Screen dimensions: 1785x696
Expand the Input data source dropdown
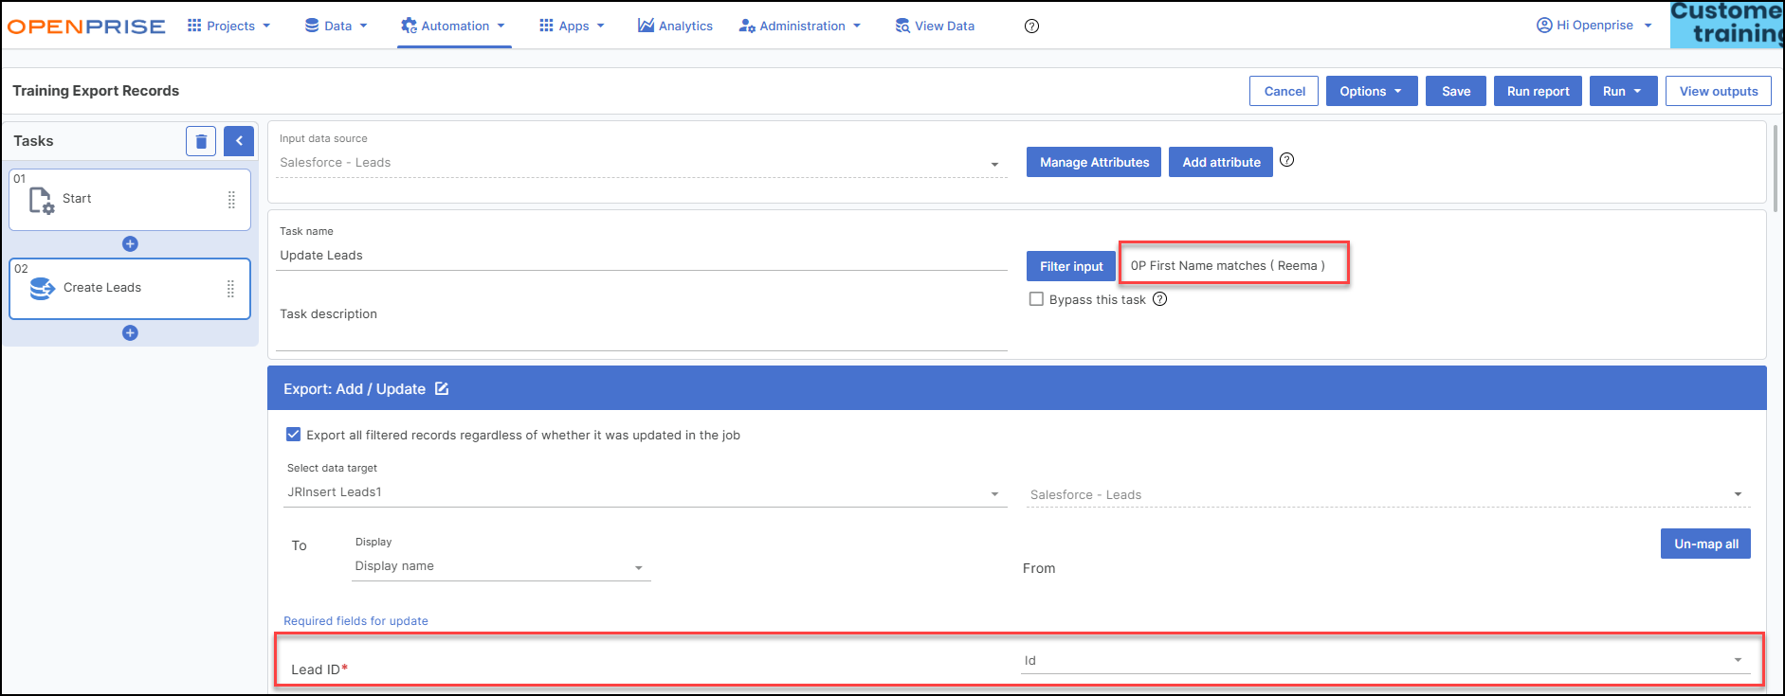pyautogui.click(x=994, y=164)
